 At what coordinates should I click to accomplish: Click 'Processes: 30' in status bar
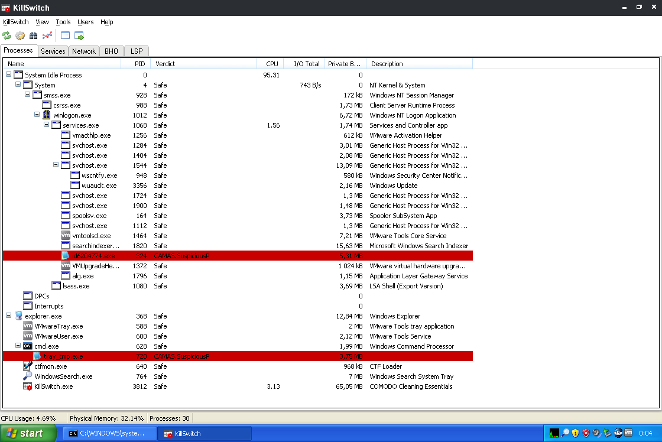pyautogui.click(x=169, y=418)
